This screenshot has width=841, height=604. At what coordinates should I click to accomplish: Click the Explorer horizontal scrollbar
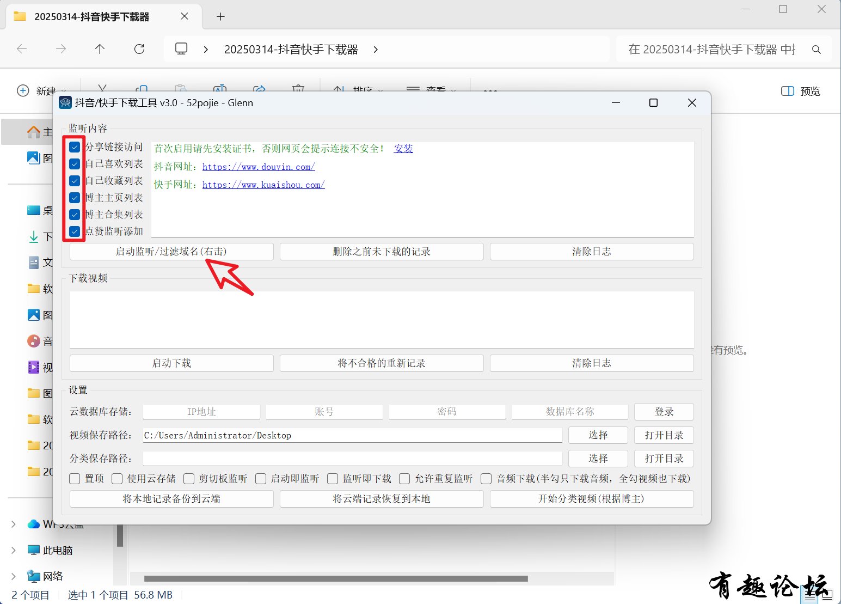336,578
